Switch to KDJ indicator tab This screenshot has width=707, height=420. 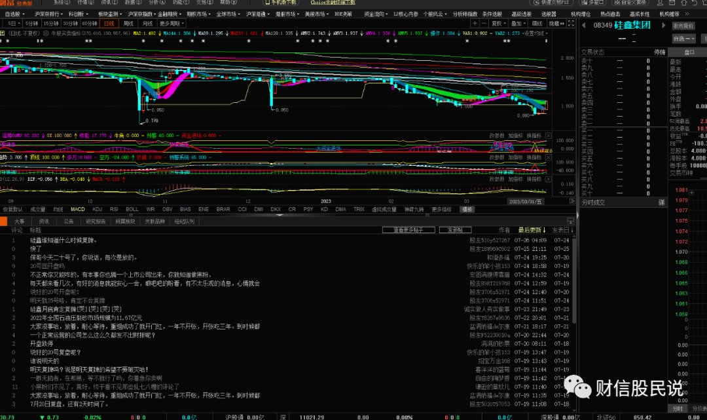pyautogui.click(x=97, y=209)
